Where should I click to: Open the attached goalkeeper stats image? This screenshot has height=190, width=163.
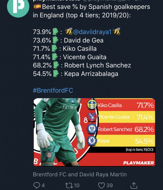click(94, 132)
